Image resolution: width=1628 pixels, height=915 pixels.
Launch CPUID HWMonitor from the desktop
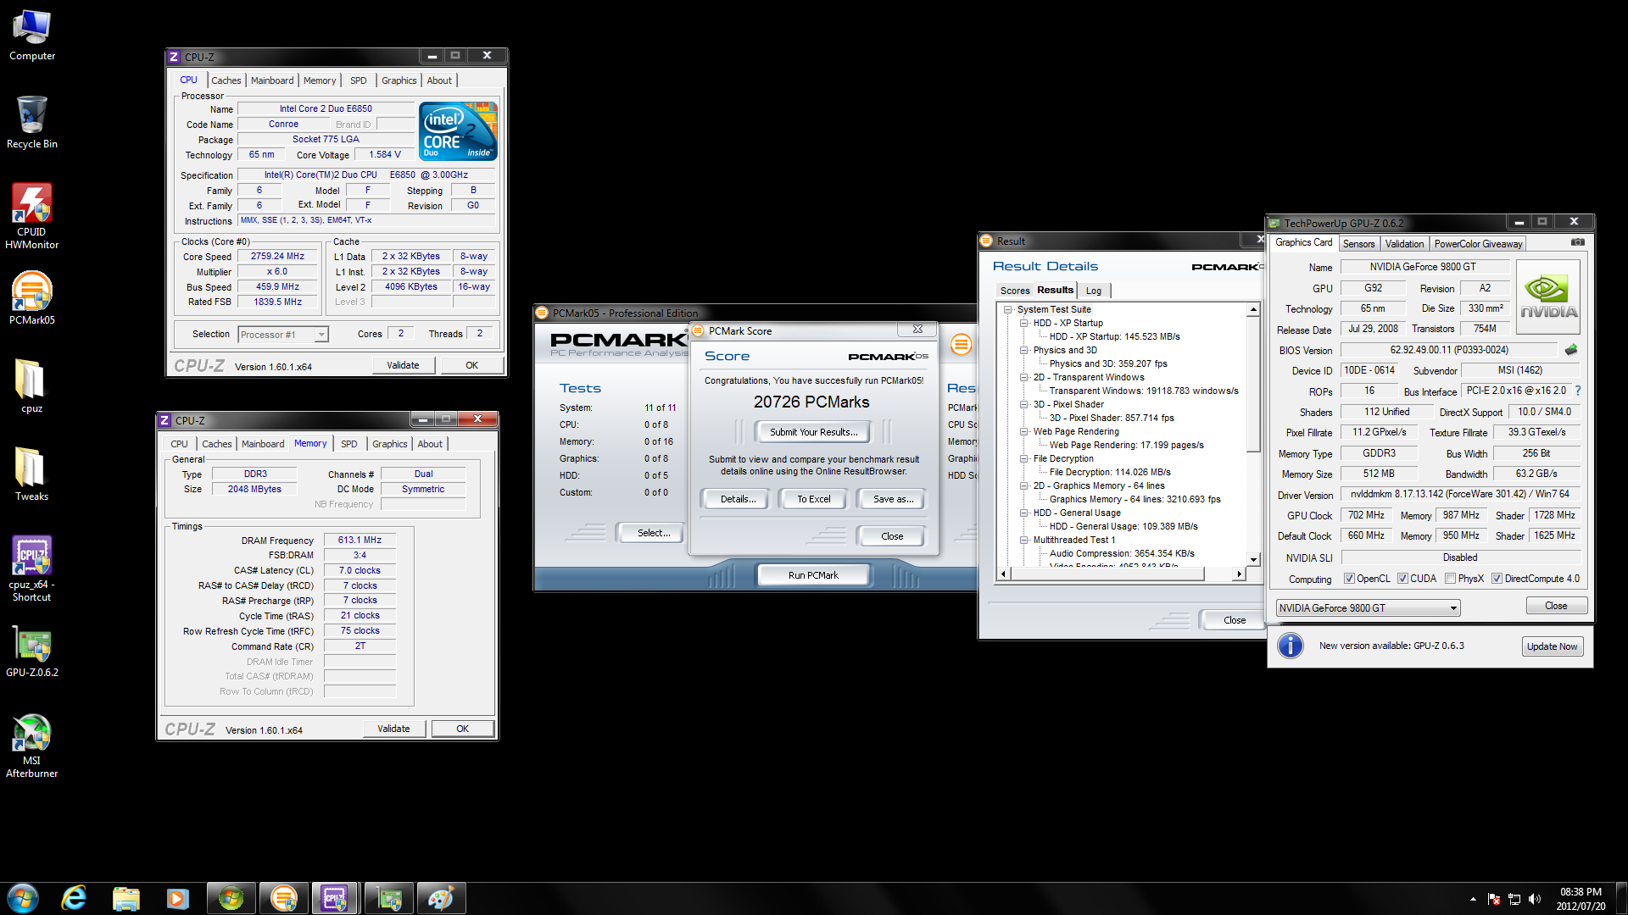(32, 216)
